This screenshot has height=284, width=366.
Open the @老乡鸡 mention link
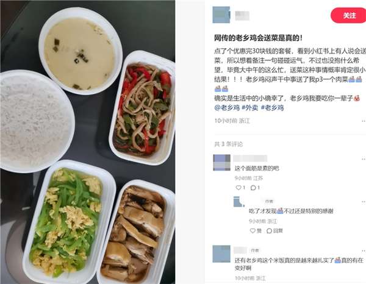[x=227, y=108]
